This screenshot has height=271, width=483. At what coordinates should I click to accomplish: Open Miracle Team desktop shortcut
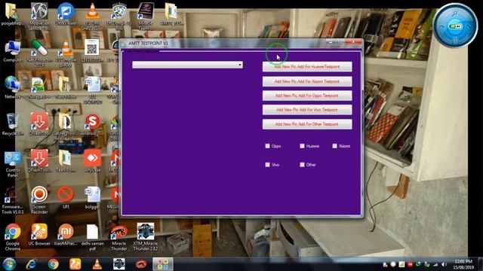[x=146, y=16]
